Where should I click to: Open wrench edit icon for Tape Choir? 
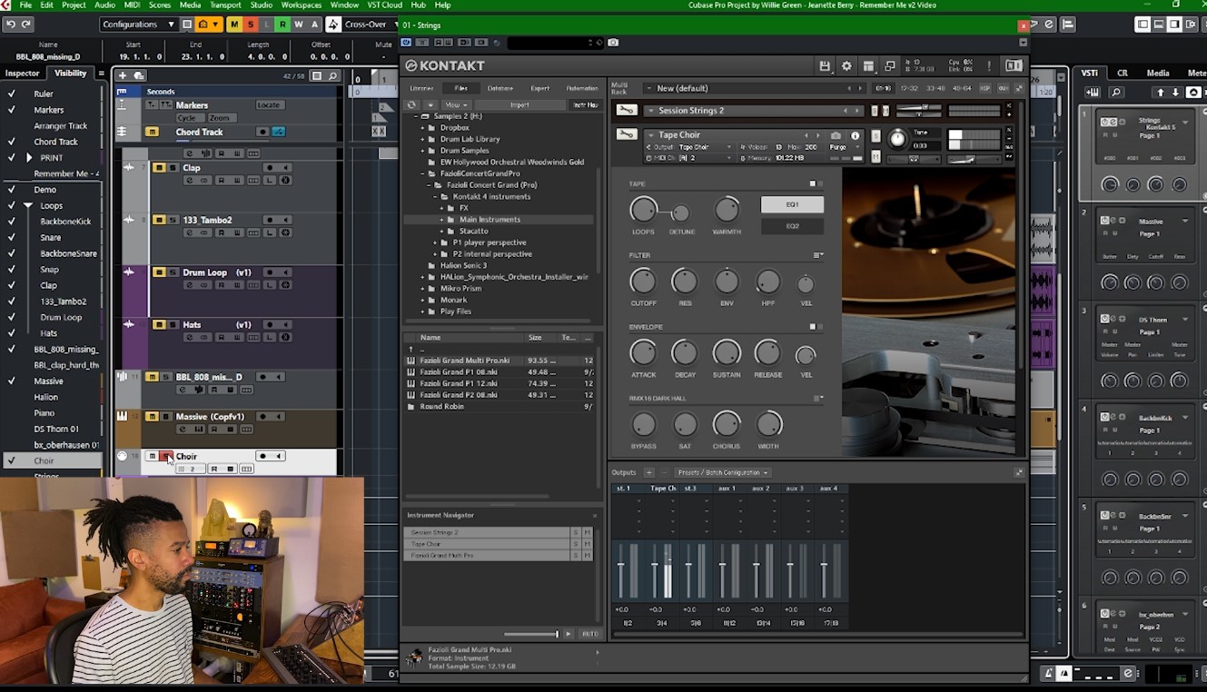(x=627, y=134)
